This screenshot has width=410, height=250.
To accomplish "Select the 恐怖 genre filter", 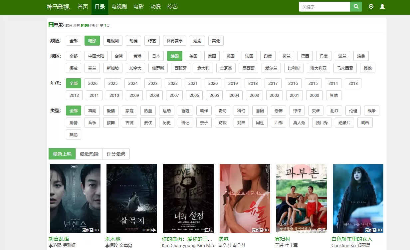I will [x=279, y=111].
